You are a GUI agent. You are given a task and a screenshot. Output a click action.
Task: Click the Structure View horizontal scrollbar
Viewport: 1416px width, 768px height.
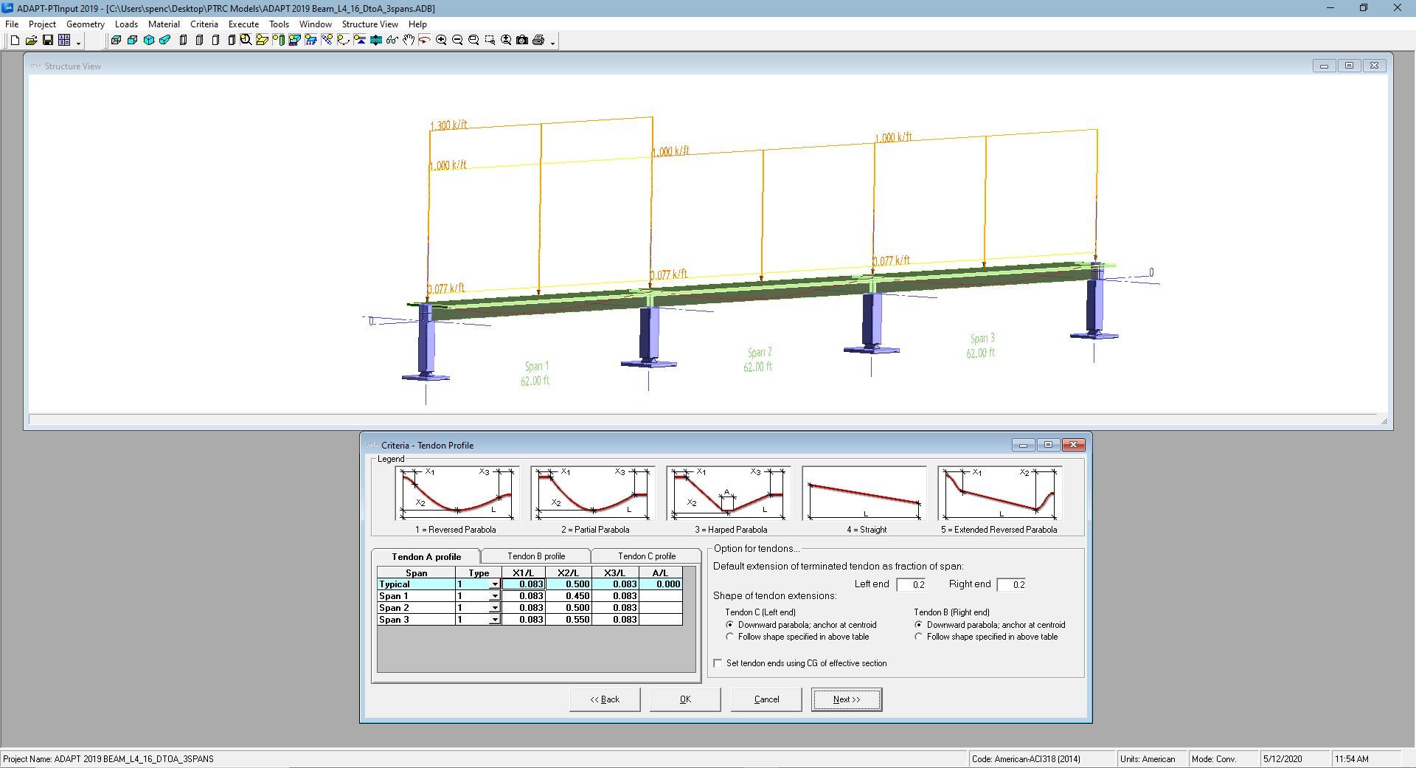(x=701, y=420)
